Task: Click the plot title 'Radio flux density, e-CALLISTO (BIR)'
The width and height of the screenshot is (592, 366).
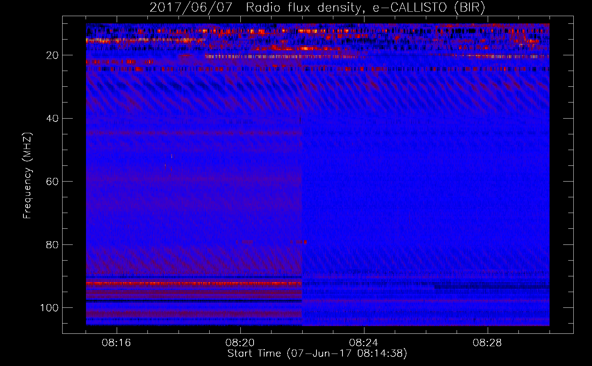Action: pyautogui.click(x=365, y=8)
